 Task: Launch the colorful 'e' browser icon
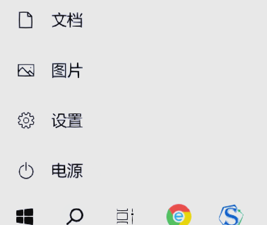[179, 215]
